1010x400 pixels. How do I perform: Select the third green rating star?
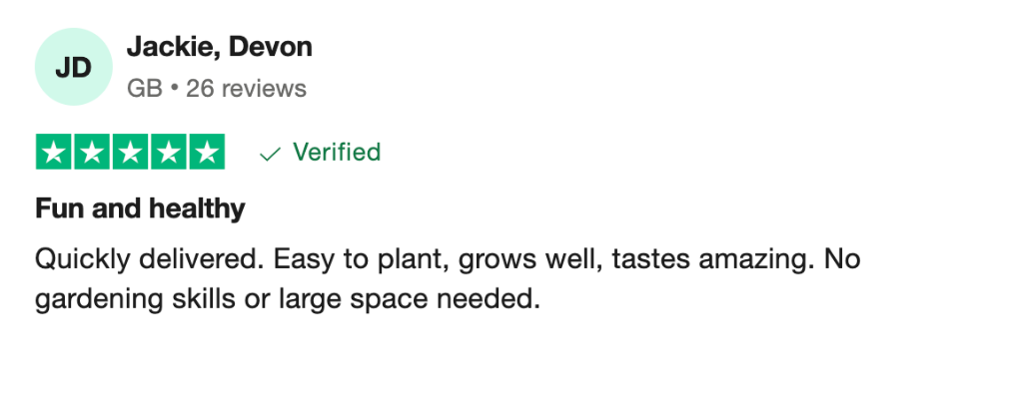pyautogui.click(x=131, y=153)
